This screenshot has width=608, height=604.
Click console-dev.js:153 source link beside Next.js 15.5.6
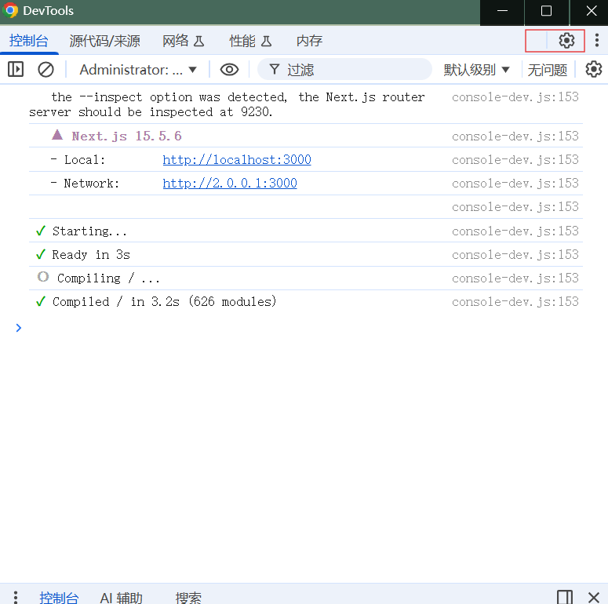point(515,136)
